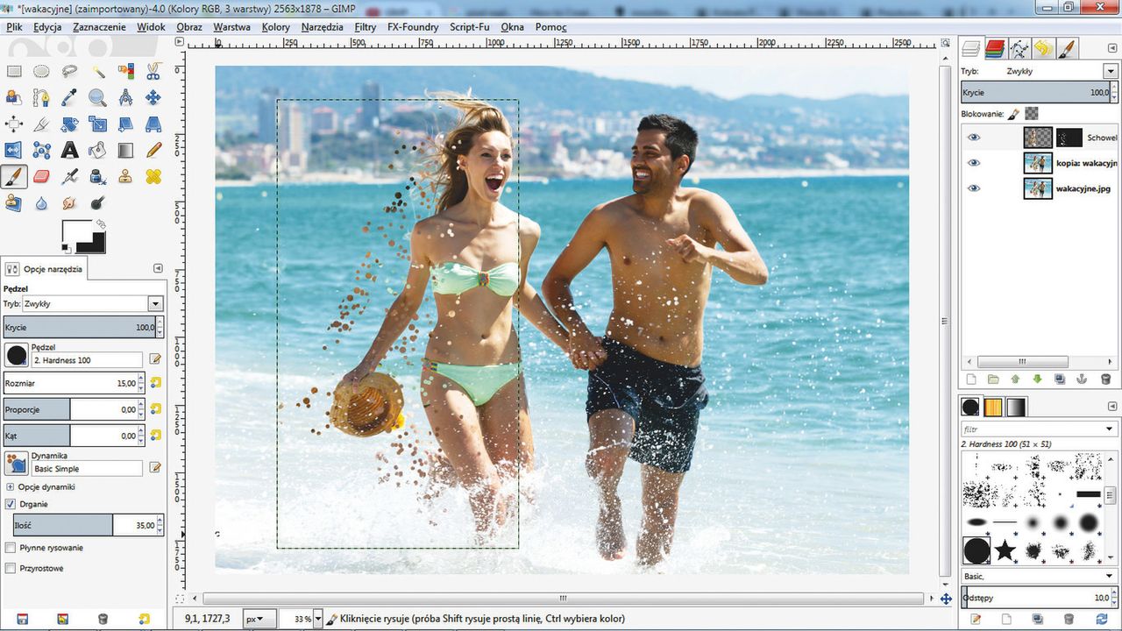Toggle Rozmiar link to dynamics icon
Screen dimensions: 1122x631
point(155,383)
